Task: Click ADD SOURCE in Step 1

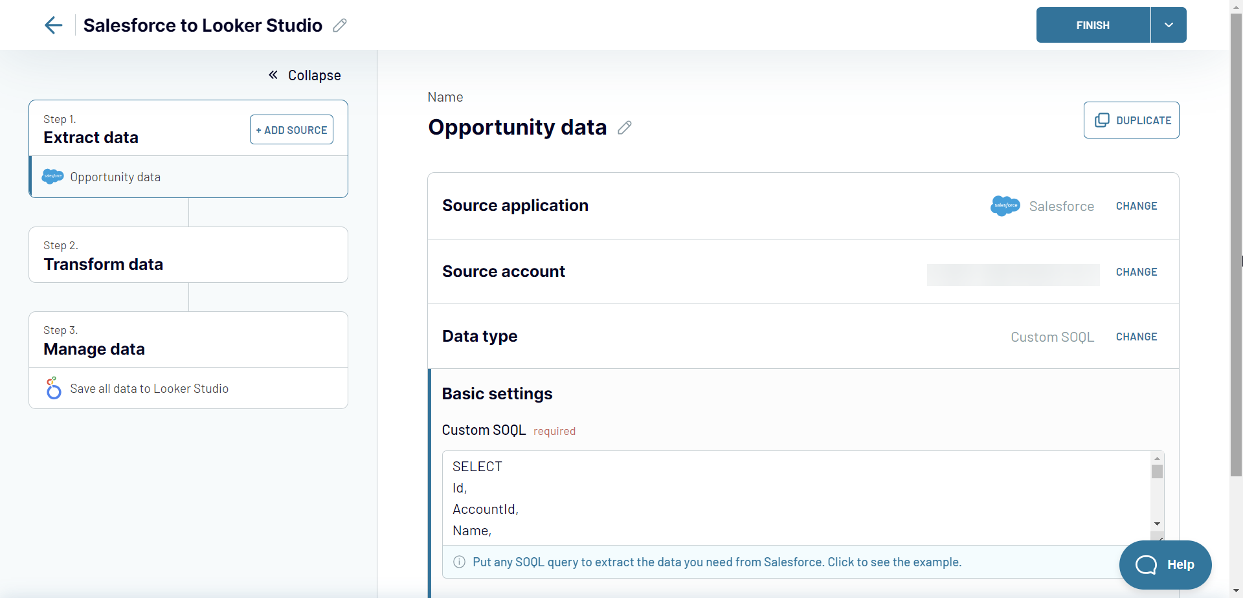Action: click(291, 129)
